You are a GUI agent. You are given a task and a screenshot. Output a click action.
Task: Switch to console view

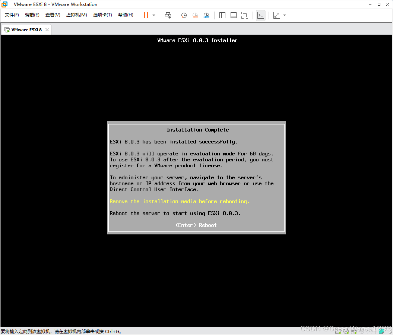coord(261,15)
